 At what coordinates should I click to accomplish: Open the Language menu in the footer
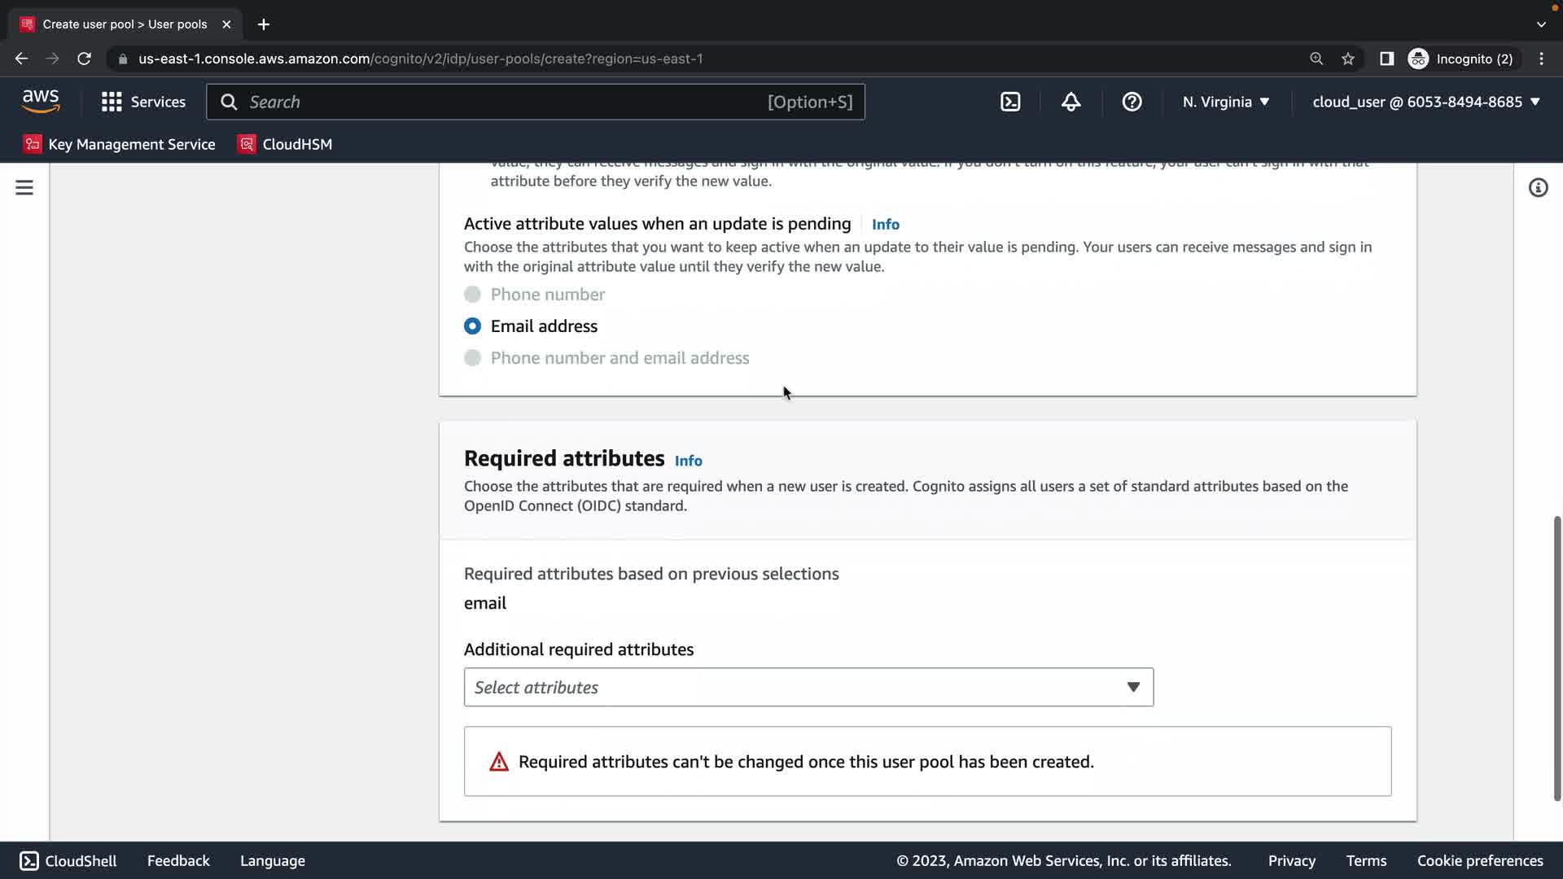[273, 861]
